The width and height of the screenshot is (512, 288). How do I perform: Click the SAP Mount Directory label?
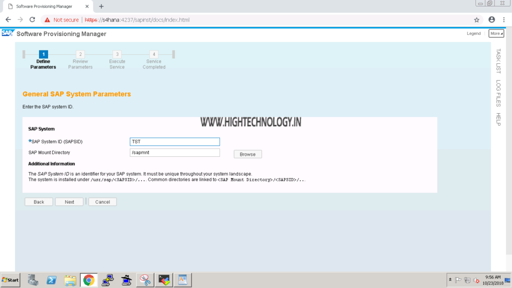click(x=49, y=152)
